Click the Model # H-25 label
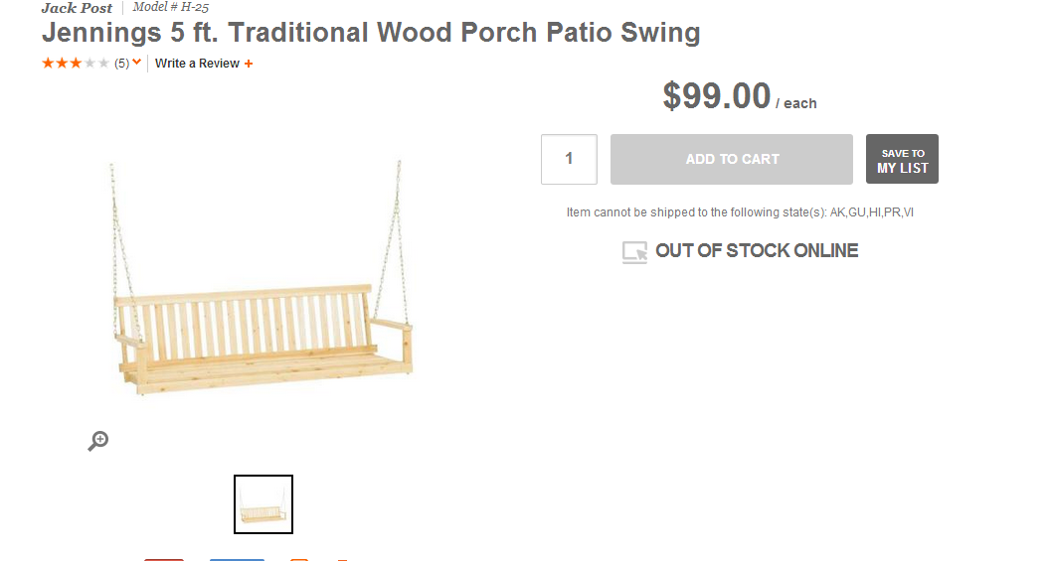The image size is (1050, 561). click(171, 7)
